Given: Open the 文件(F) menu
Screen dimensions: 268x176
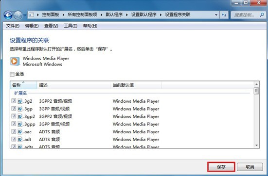Looking at the screenshot, I should tap(13, 26).
